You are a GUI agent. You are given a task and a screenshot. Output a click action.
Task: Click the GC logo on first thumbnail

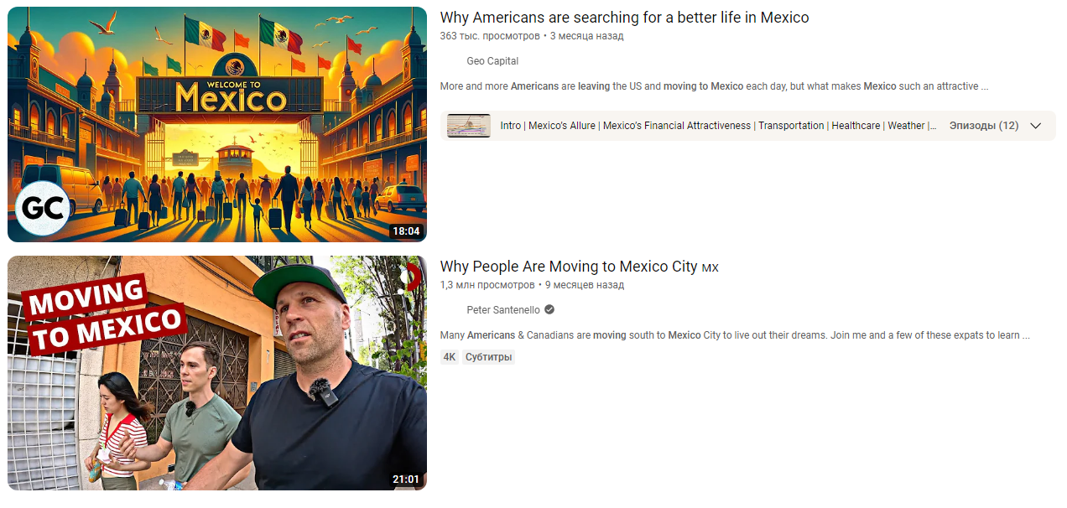(44, 209)
